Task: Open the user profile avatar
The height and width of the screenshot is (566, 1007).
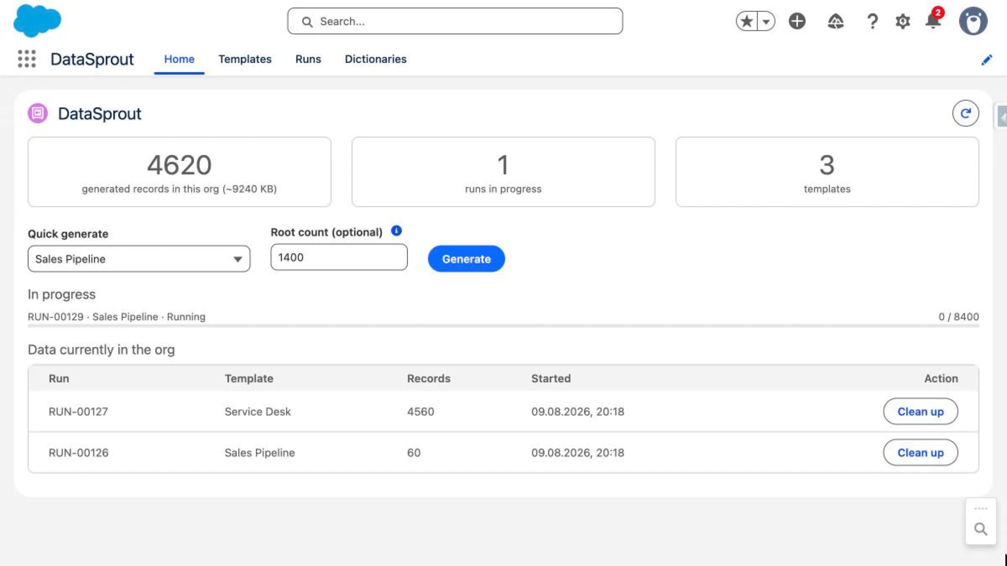Action: coord(973,21)
